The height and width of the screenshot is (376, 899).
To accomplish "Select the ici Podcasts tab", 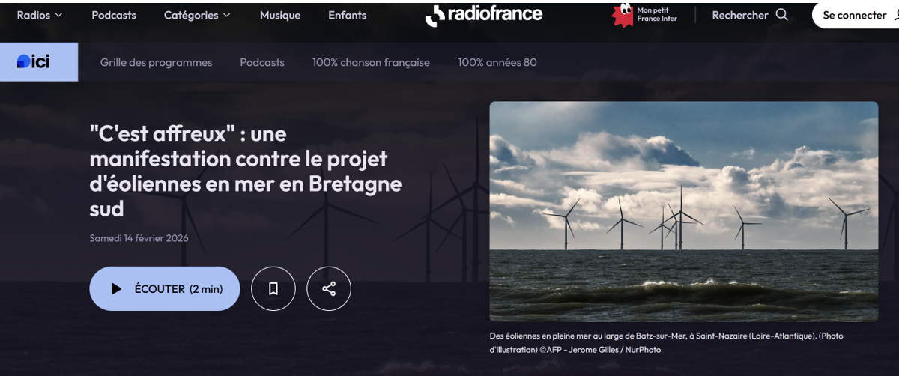I will click(262, 62).
